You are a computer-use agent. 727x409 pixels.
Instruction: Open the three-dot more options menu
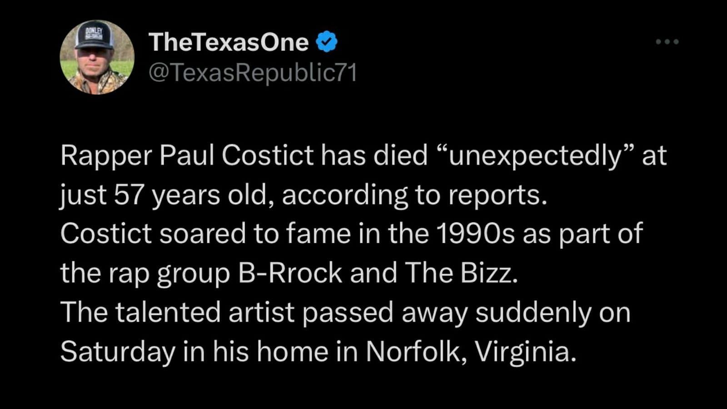pyautogui.click(x=667, y=42)
